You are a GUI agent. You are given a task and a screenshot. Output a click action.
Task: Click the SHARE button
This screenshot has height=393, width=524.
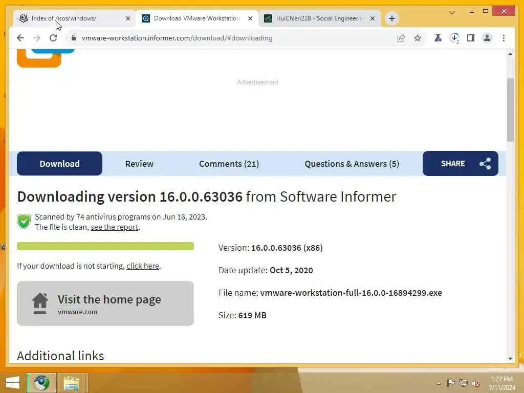[460, 164]
